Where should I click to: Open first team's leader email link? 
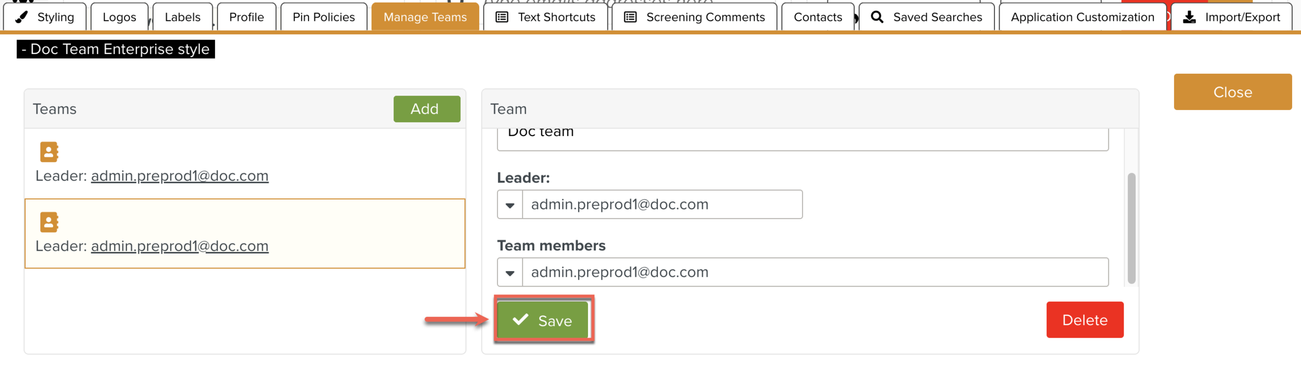pos(180,176)
